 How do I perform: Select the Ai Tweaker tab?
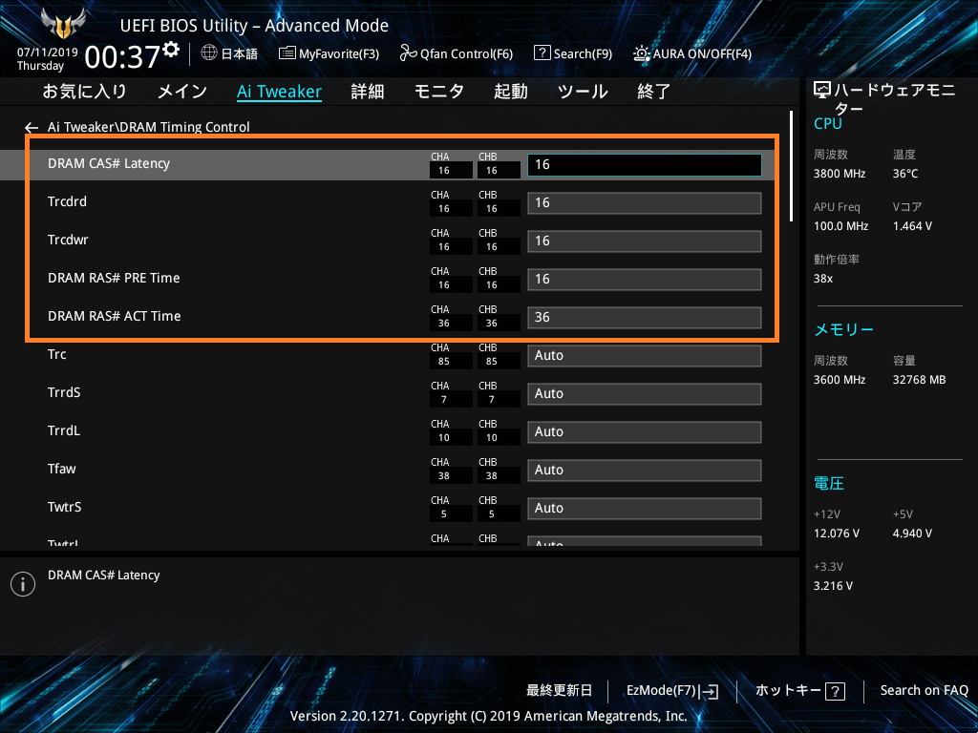pyautogui.click(x=280, y=92)
